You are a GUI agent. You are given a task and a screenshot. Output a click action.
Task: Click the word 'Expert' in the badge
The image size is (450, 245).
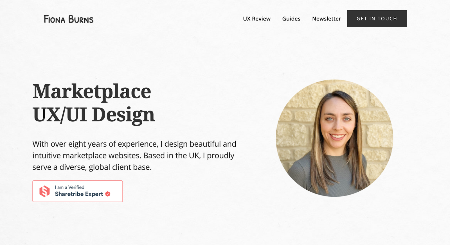94,194
